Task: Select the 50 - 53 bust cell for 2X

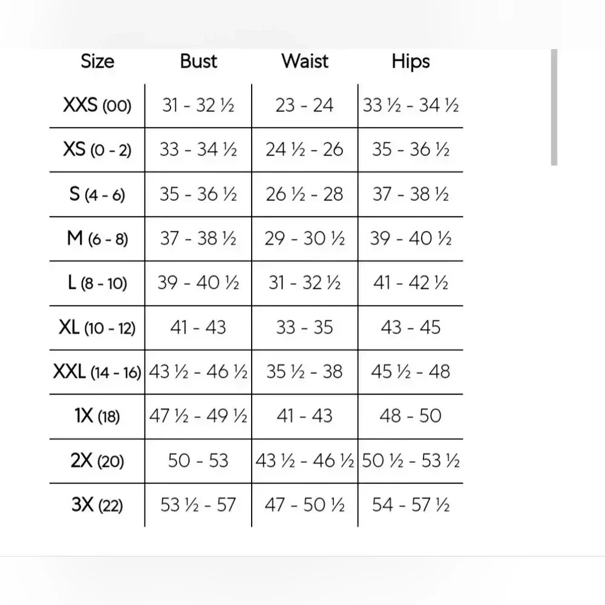Action: coord(198,460)
